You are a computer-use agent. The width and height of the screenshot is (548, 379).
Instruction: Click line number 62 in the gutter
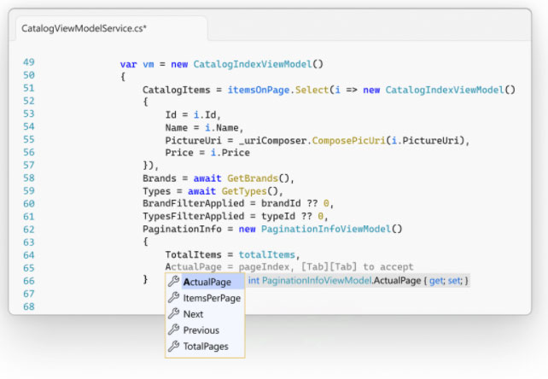[x=29, y=229]
